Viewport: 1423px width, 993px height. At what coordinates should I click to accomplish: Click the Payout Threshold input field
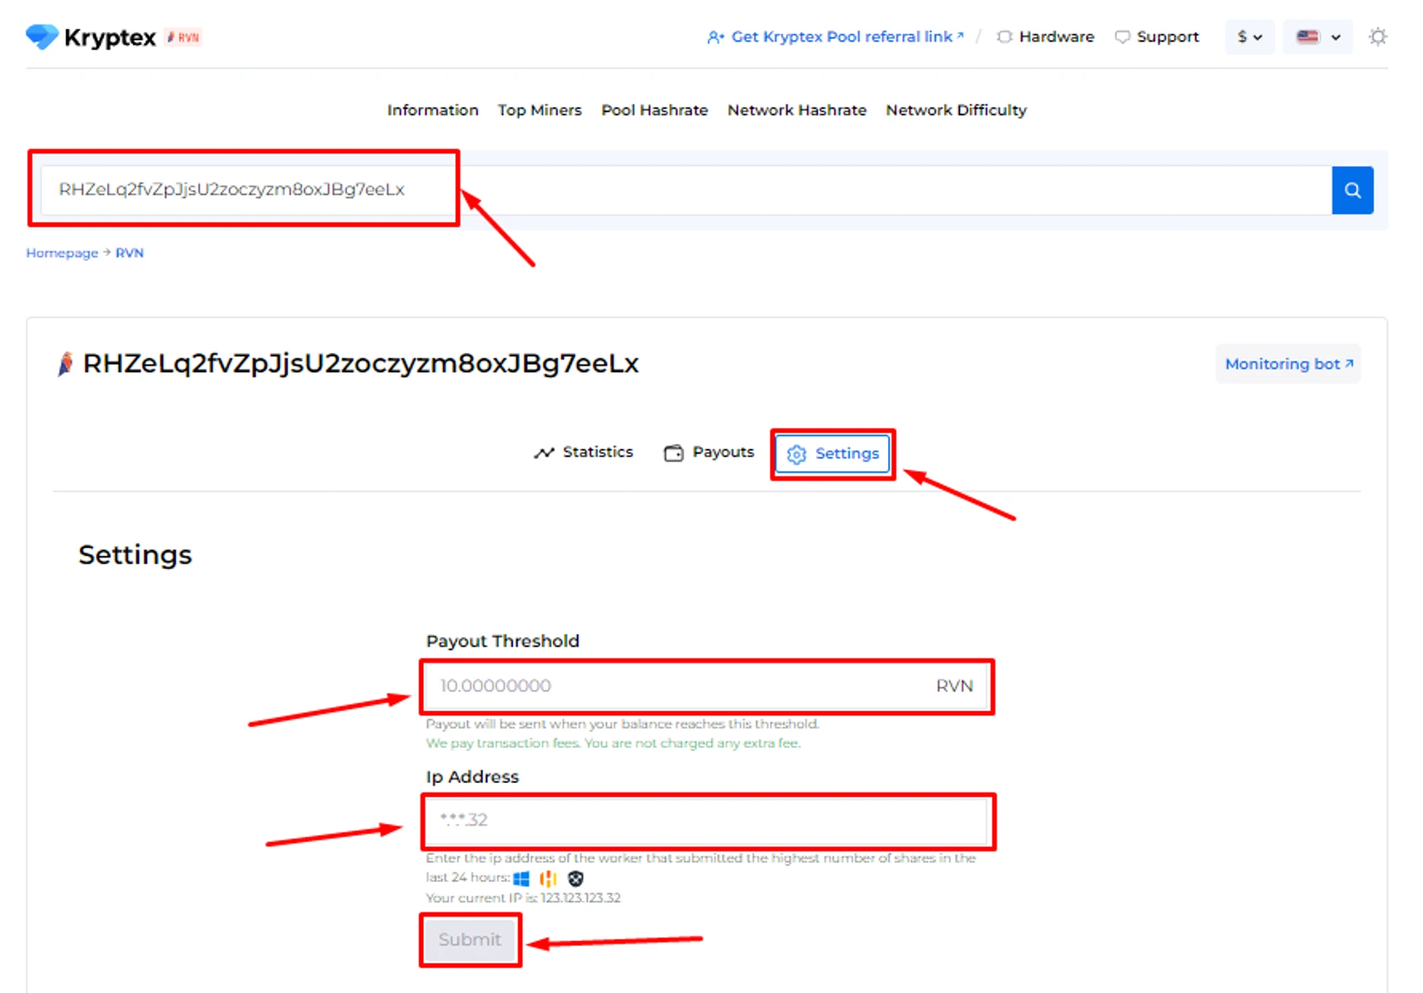[676, 686]
